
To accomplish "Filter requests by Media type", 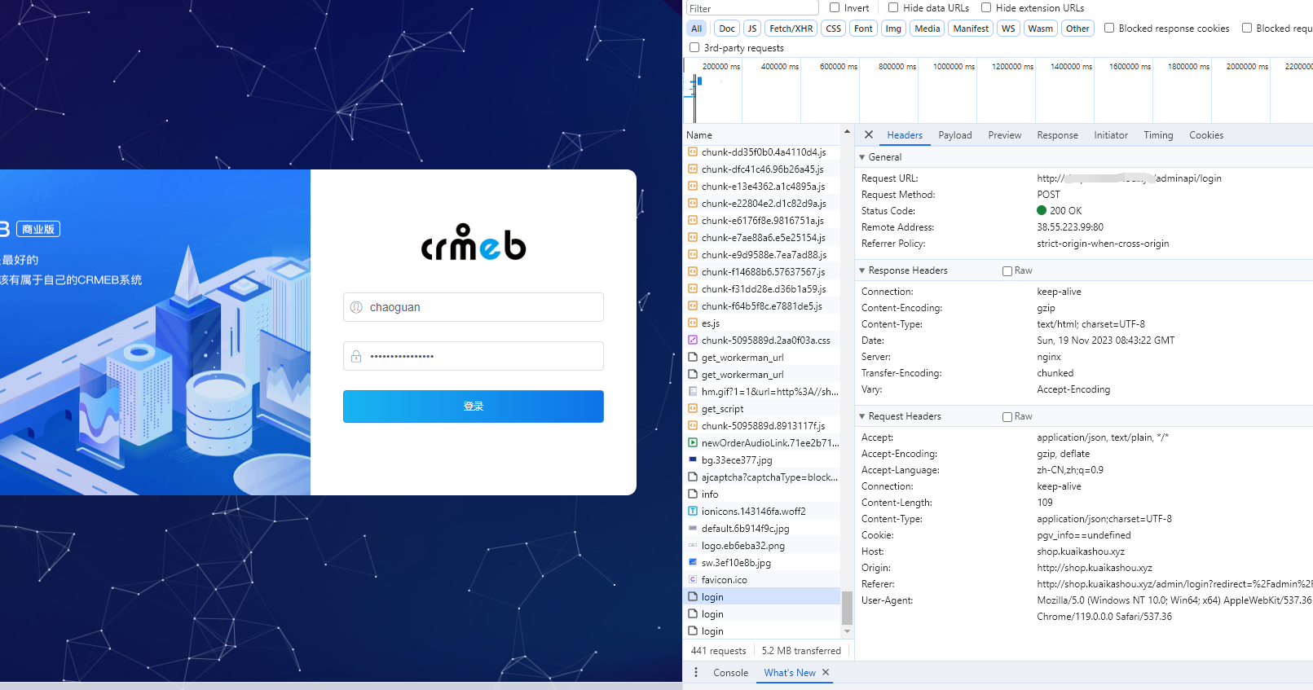I will (x=927, y=29).
